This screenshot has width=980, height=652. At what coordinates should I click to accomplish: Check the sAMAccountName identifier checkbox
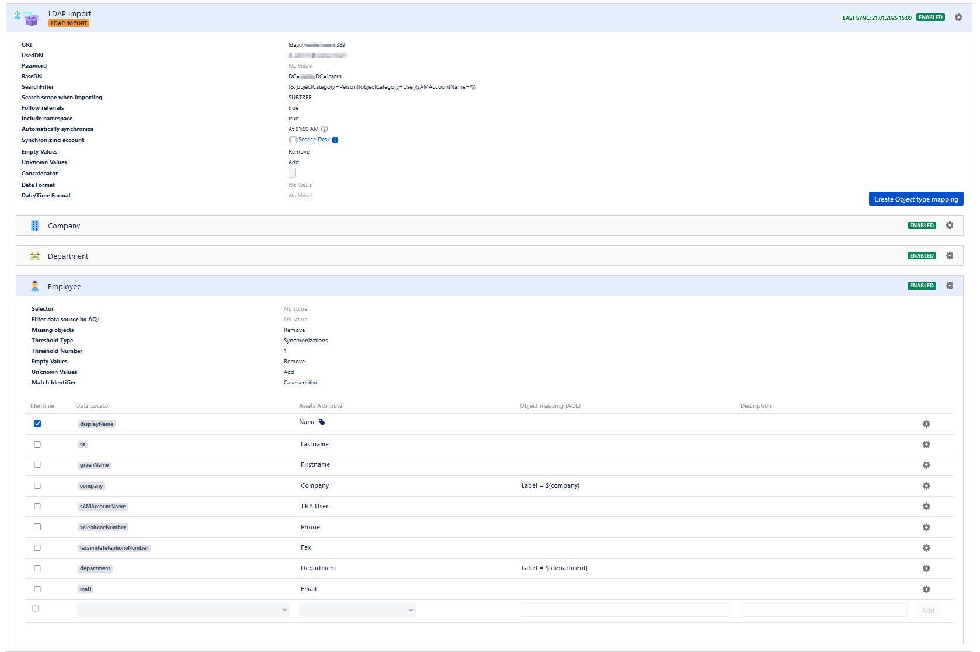point(37,506)
